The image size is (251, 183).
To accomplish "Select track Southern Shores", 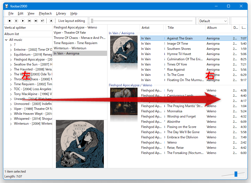I will pyautogui.click(x=193, y=49).
